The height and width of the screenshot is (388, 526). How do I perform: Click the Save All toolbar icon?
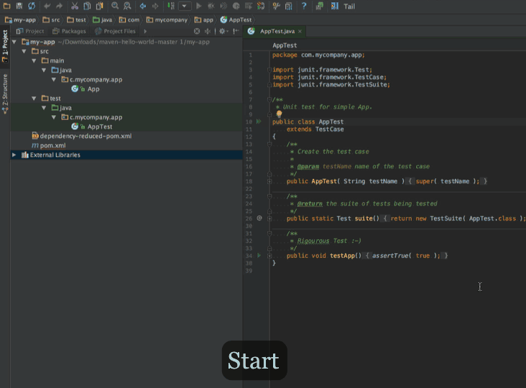coord(19,6)
